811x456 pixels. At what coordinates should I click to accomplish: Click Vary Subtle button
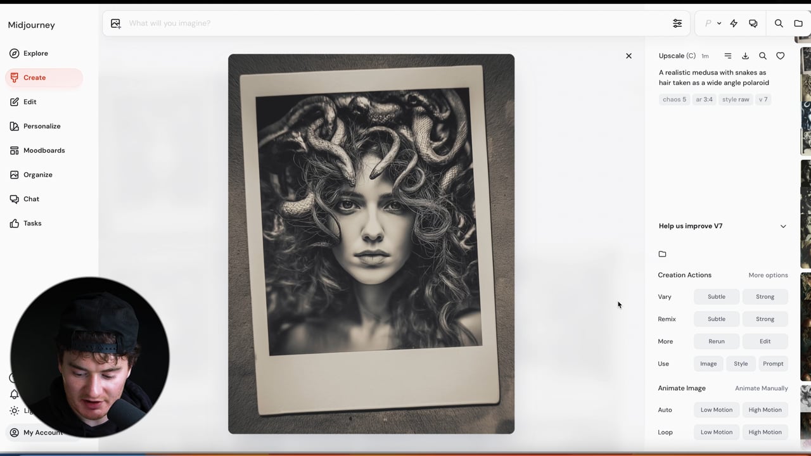point(717,296)
